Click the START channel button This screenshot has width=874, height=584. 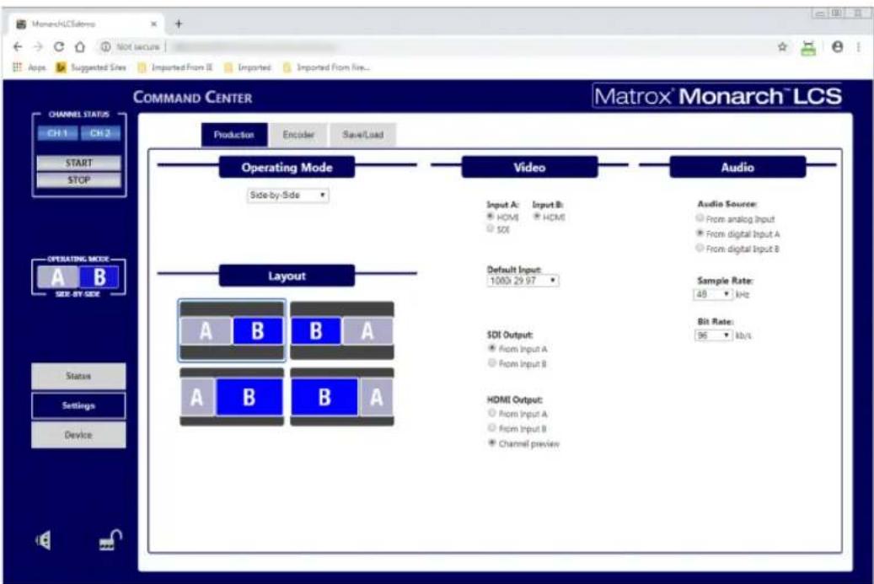tap(78, 163)
